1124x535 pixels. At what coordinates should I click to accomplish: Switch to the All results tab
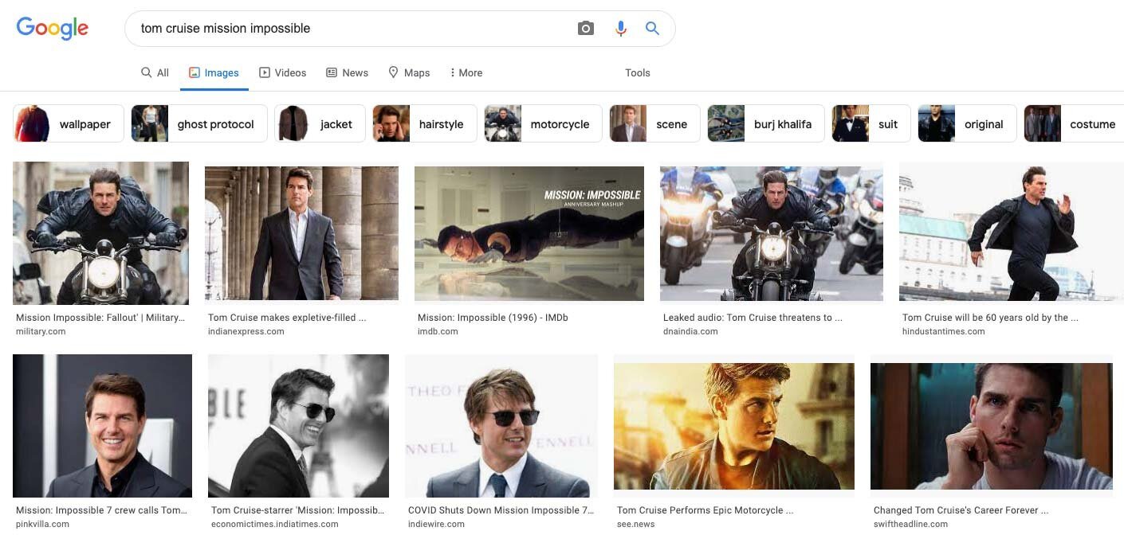pos(155,72)
